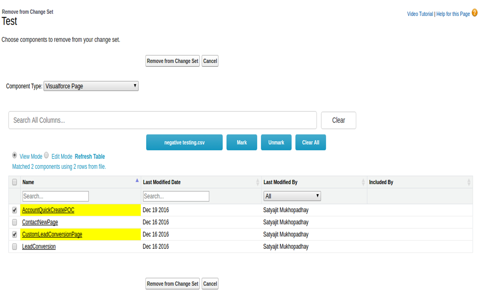481x300 pixels.
Task: Click the bottom Remove from Change Set button
Action: point(172,284)
